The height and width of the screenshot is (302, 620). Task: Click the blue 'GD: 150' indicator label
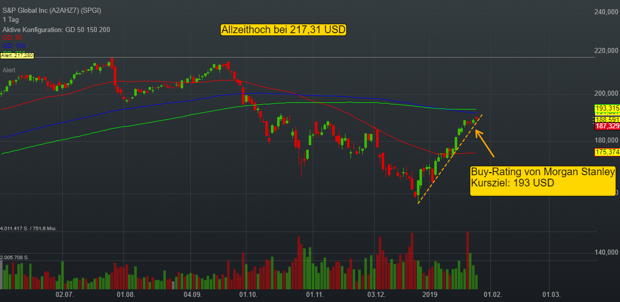(x=14, y=46)
